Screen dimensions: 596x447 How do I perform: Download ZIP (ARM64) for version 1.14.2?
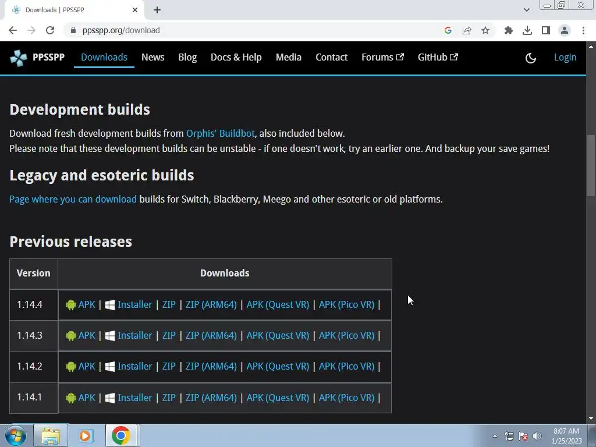[211, 366]
